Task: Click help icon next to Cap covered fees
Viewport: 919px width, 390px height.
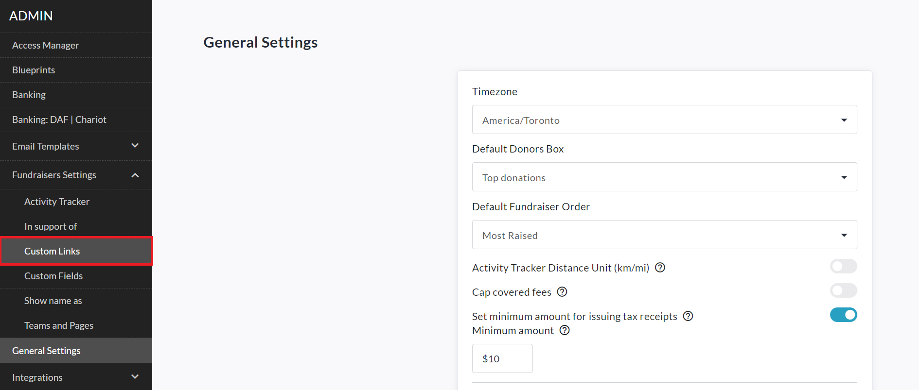Action: pos(562,292)
